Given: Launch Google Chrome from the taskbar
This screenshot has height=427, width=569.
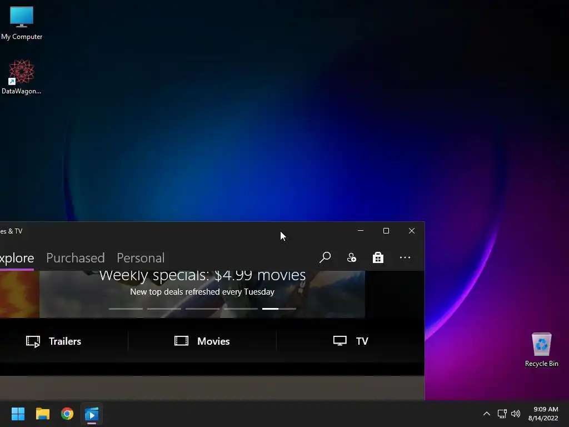Looking at the screenshot, I should coord(67,414).
